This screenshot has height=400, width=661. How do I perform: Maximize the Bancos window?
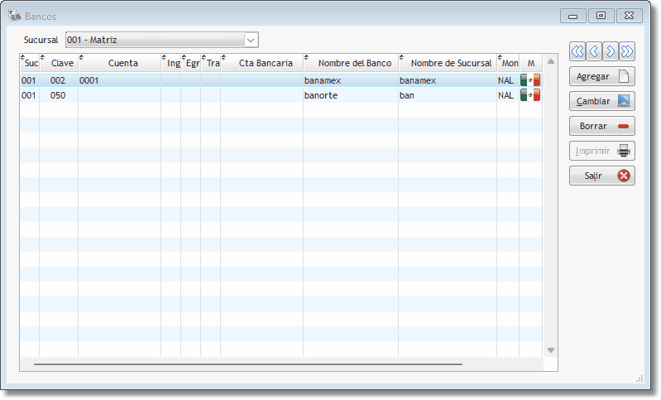click(601, 16)
